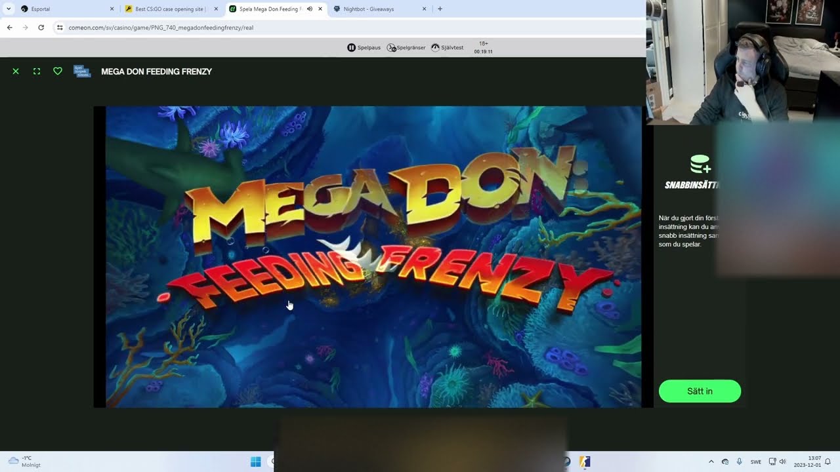Open the Windows notification bell
The height and width of the screenshot is (472, 840).
pyautogui.click(x=828, y=462)
